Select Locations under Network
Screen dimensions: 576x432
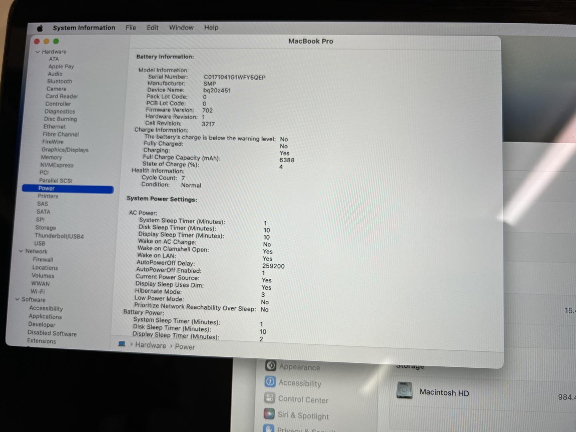click(45, 268)
